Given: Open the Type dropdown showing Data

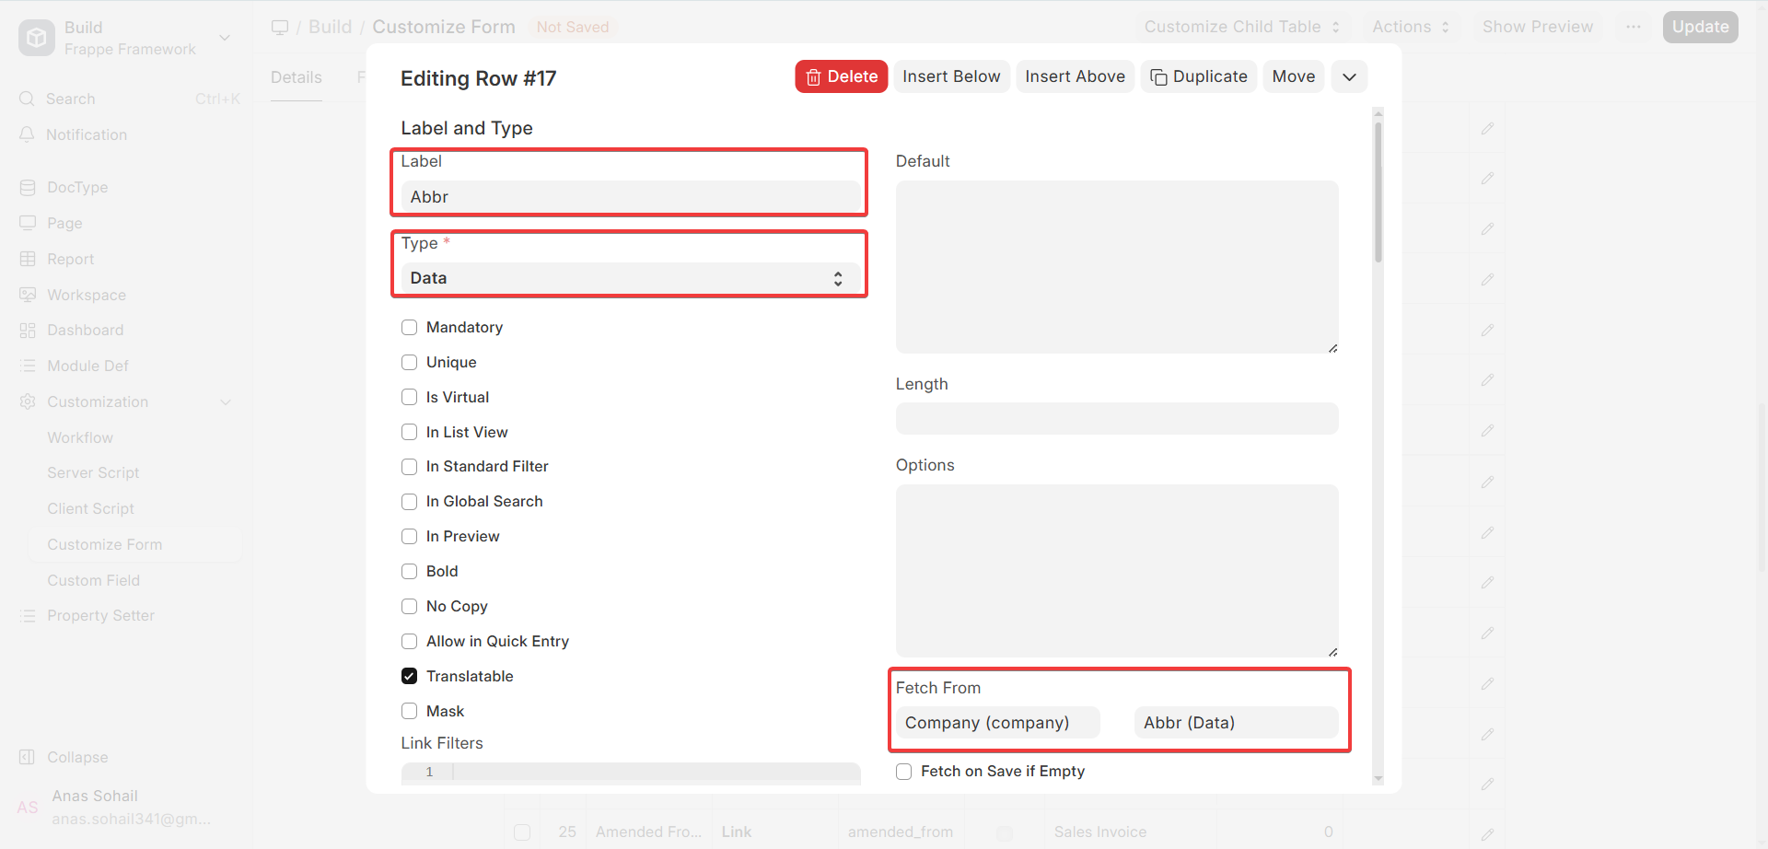Looking at the screenshot, I should [x=630, y=278].
